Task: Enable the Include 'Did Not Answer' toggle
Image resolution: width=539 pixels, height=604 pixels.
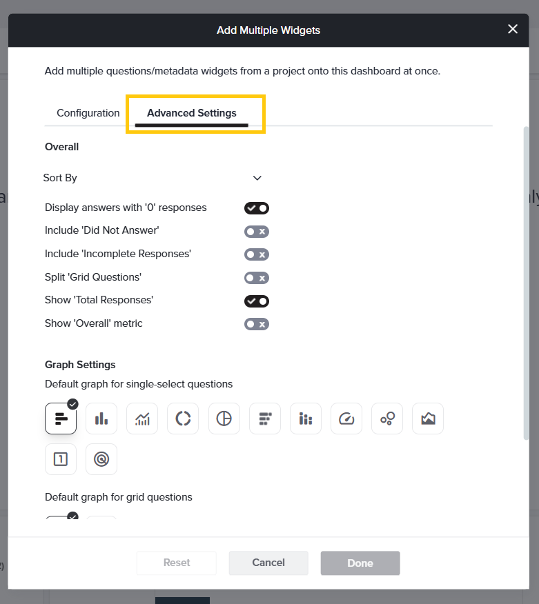Action: pyautogui.click(x=256, y=232)
